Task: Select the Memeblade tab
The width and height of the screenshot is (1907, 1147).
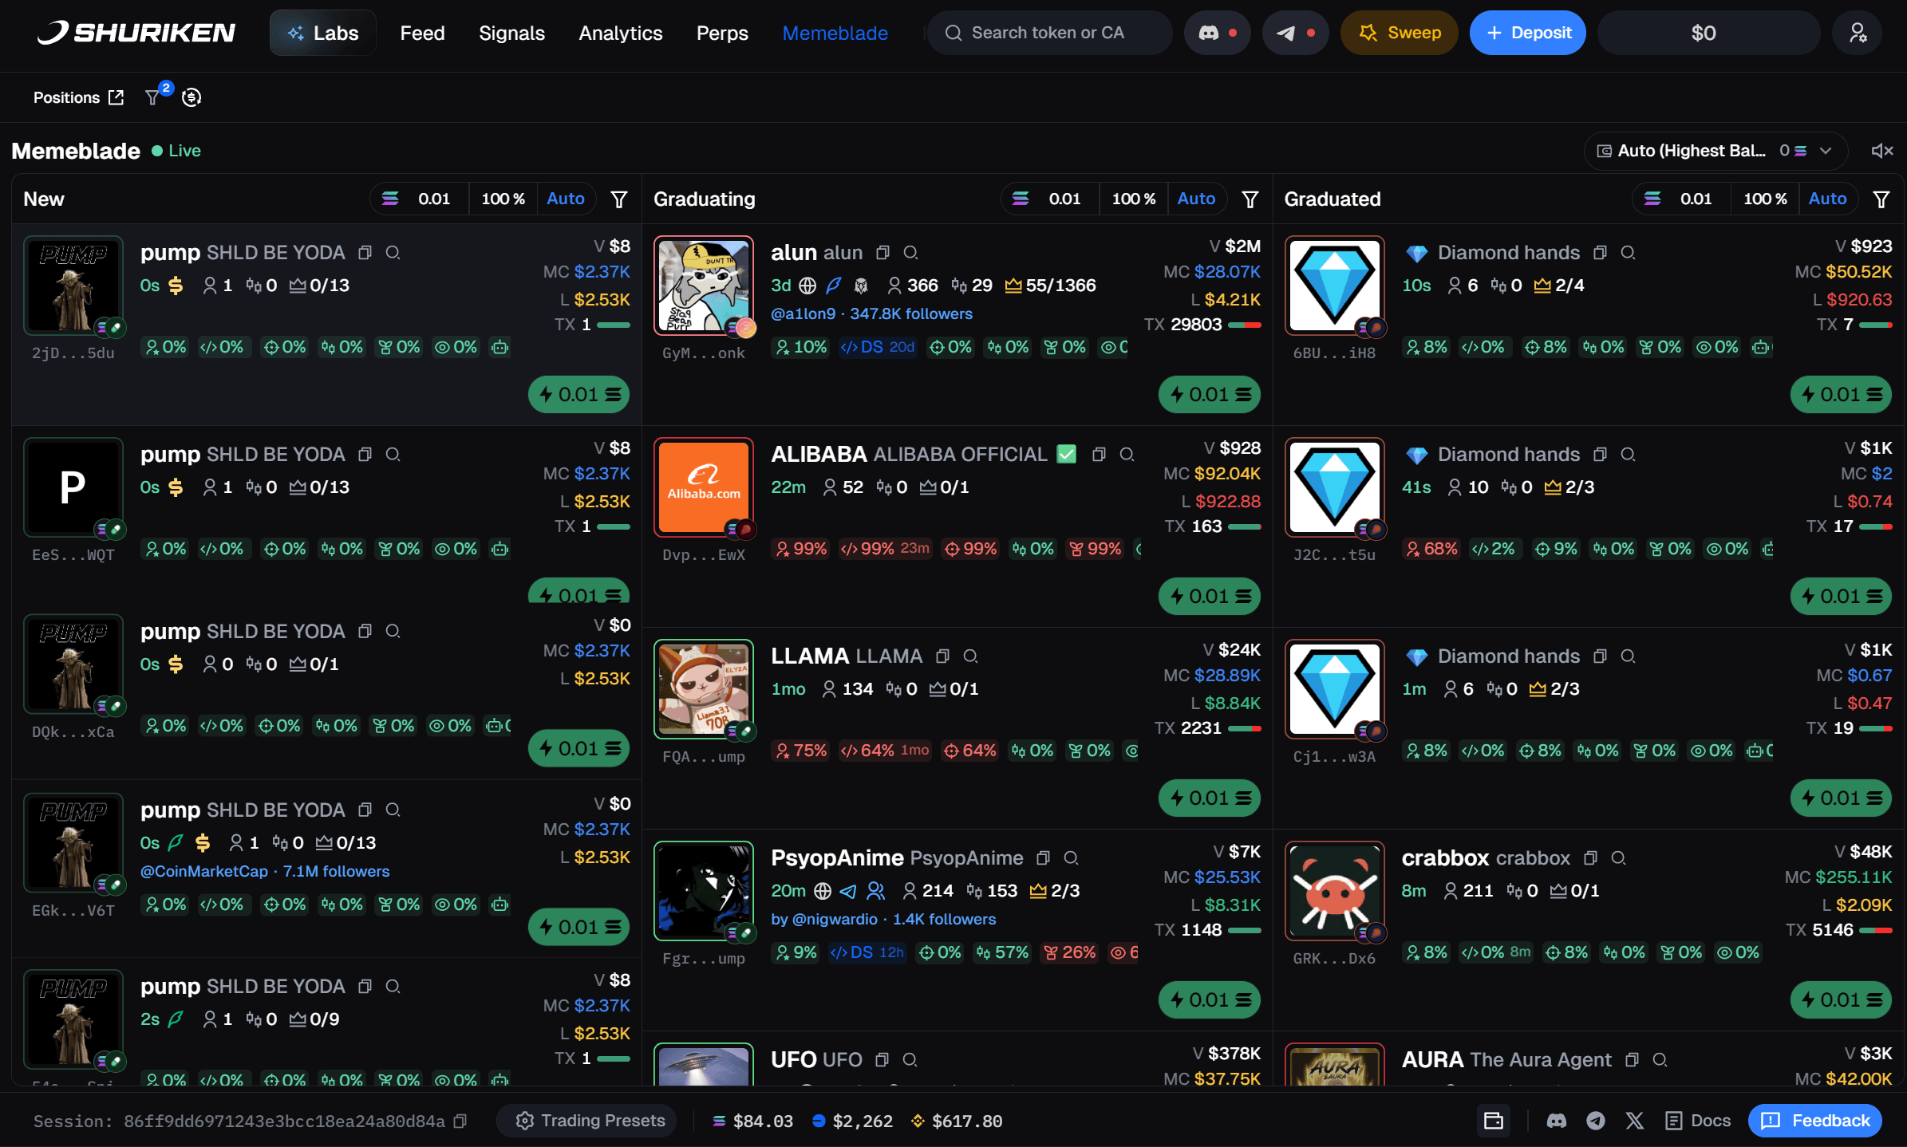Action: (x=835, y=33)
